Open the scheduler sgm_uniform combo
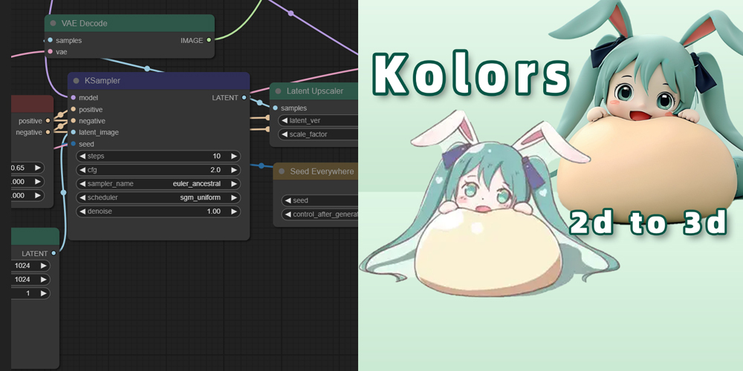The height and width of the screenshot is (371, 743). point(158,197)
